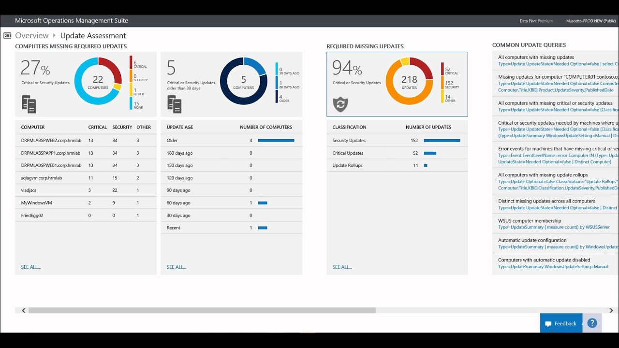This screenshot has height=348, width=619.
Task: Select the MyWindowsVM computer
Action: point(86,203)
